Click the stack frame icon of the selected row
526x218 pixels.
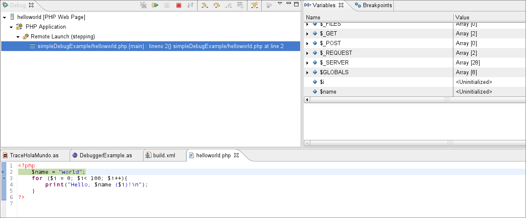tap(33, 46)
